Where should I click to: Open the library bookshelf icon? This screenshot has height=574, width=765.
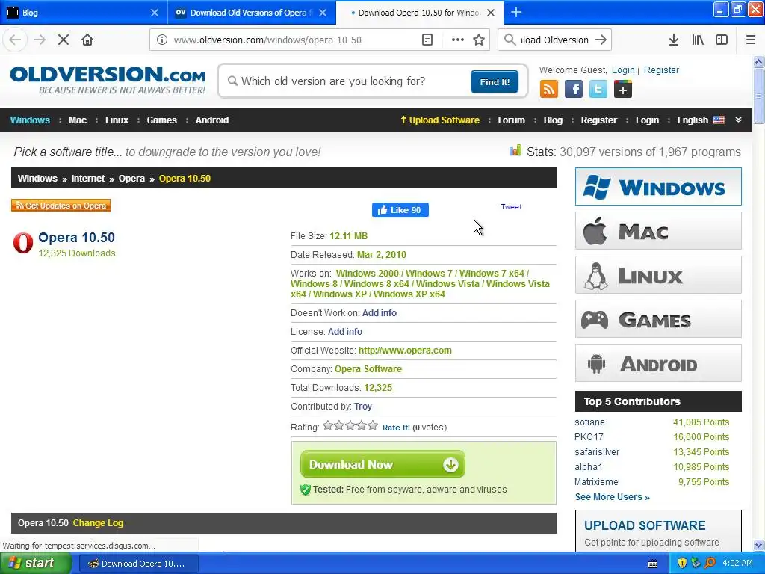698,40
